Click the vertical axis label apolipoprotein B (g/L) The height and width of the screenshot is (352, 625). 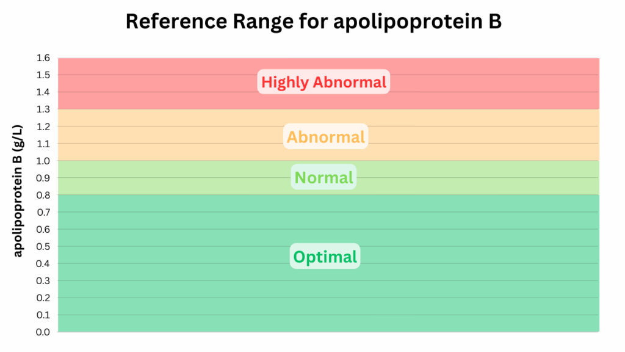[x=18, y=191]
